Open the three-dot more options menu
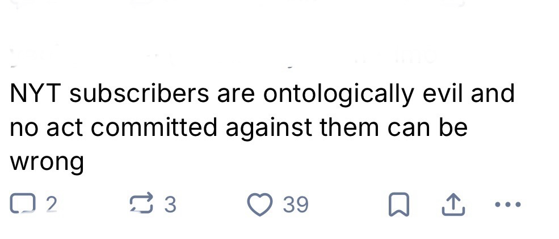The width and height of the screenshot is (559, 239). pos(506,204)
